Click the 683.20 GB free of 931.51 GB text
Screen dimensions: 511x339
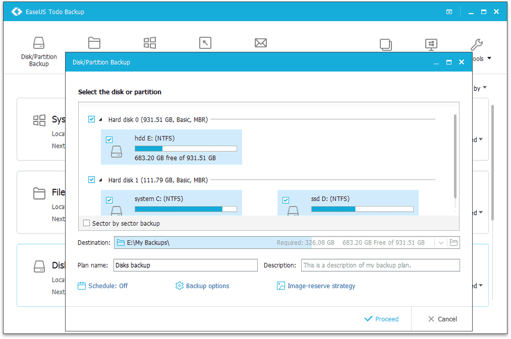click(175, 158)
